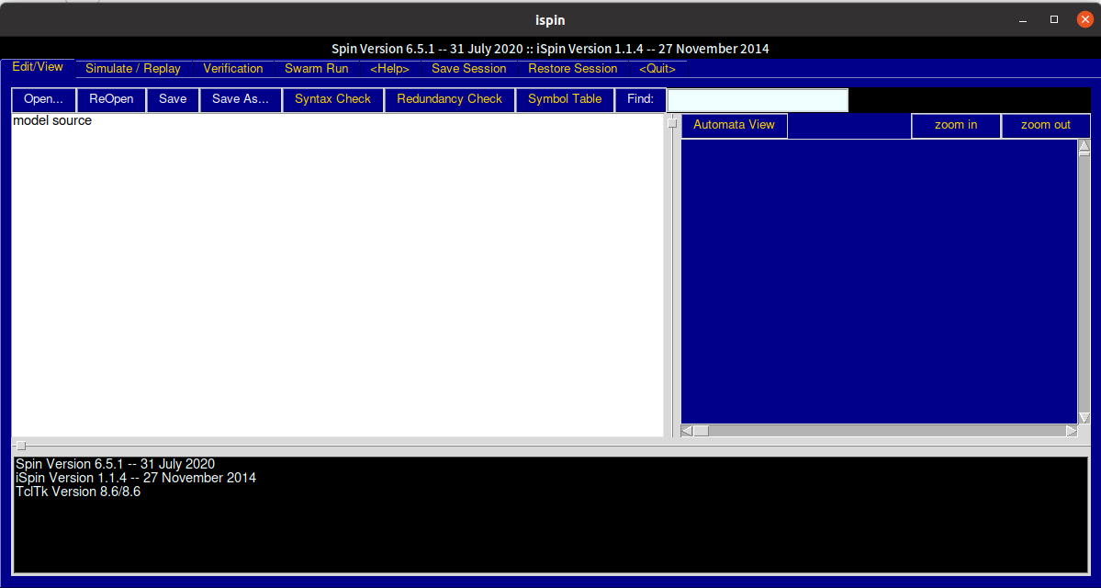Click the vertical pane sash handle beside editor

[x=672, y=124]
